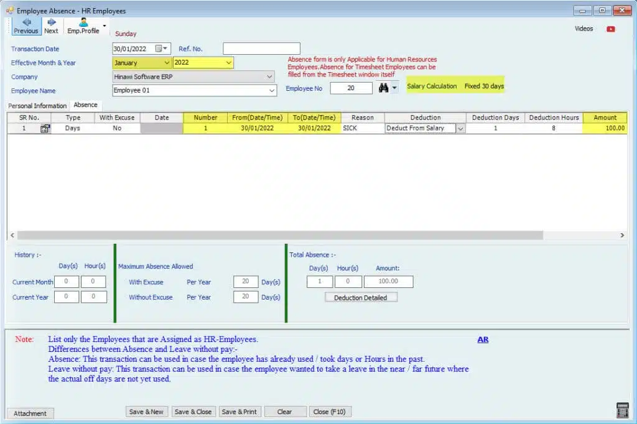Click the Ref. No. input field
The width and height of the screenshot is (637, 424).
pyautogui.click(x=261, y=48)
